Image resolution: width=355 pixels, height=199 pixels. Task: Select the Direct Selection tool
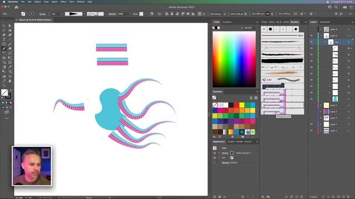click(10, 26)
